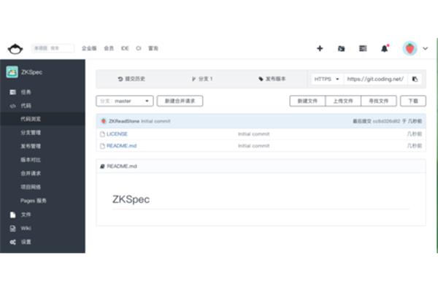The height and width of the screenshot is (292, 438).
Task: Open the 企业版 top menu item
Action: [x=89, y=48]
